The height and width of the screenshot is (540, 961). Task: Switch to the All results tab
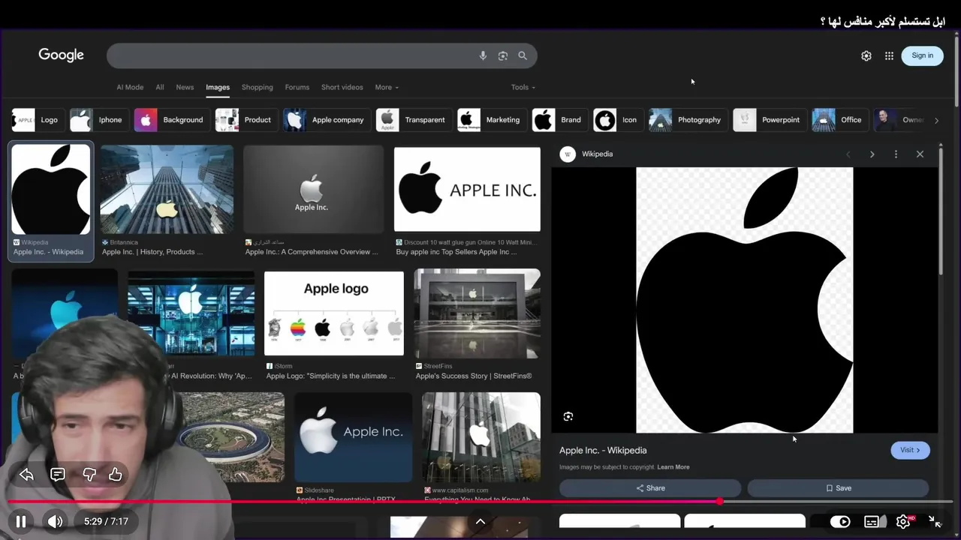click(160, 87)
